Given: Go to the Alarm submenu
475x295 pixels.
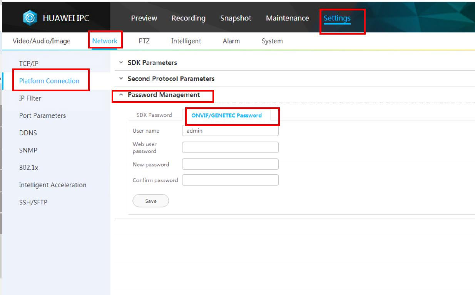Looking at the screenshot, I should tap(231, 41).
